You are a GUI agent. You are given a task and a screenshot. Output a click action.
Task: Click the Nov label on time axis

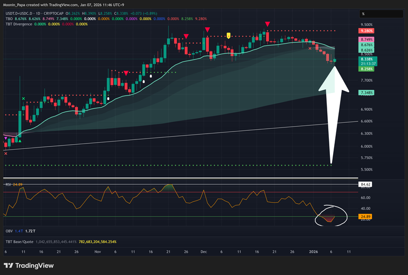point(97,251)
